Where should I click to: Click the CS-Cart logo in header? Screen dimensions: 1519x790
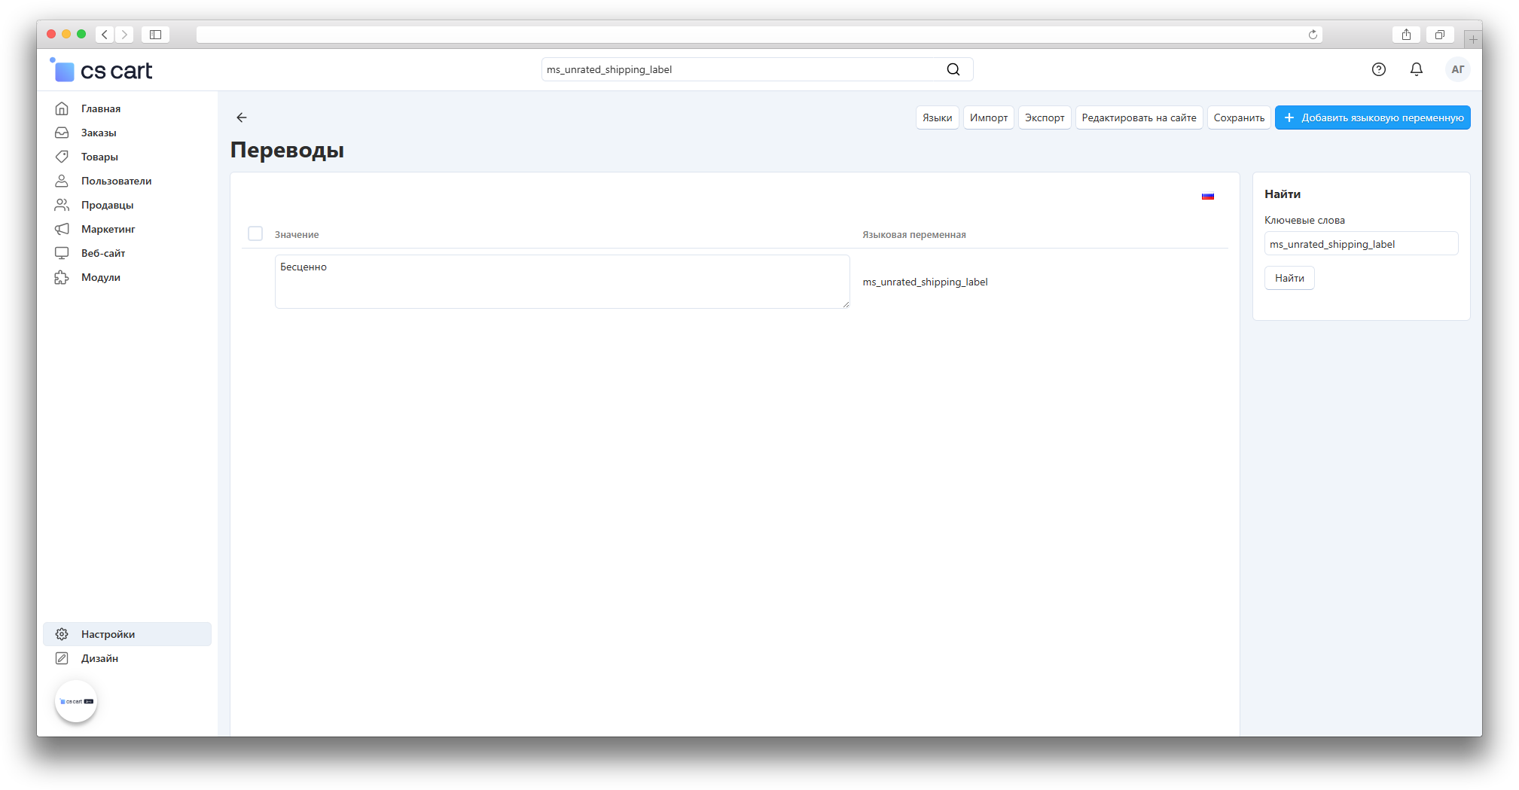coord(102,71)
